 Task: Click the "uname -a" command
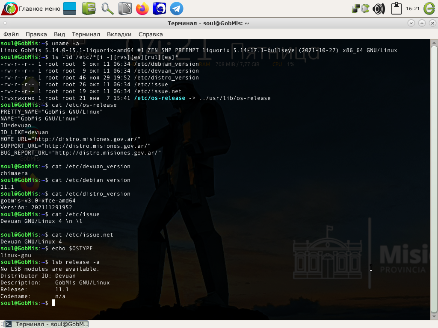[x=65, y=44]
